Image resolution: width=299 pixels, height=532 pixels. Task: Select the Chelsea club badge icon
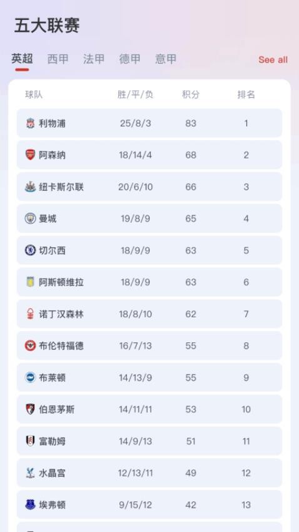click(x=30, y=250)
